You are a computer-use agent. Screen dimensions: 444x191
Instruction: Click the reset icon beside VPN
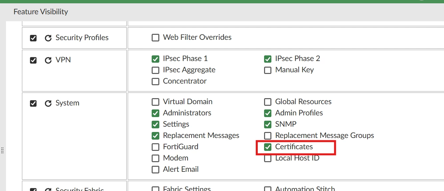click(x=48, y=60)
